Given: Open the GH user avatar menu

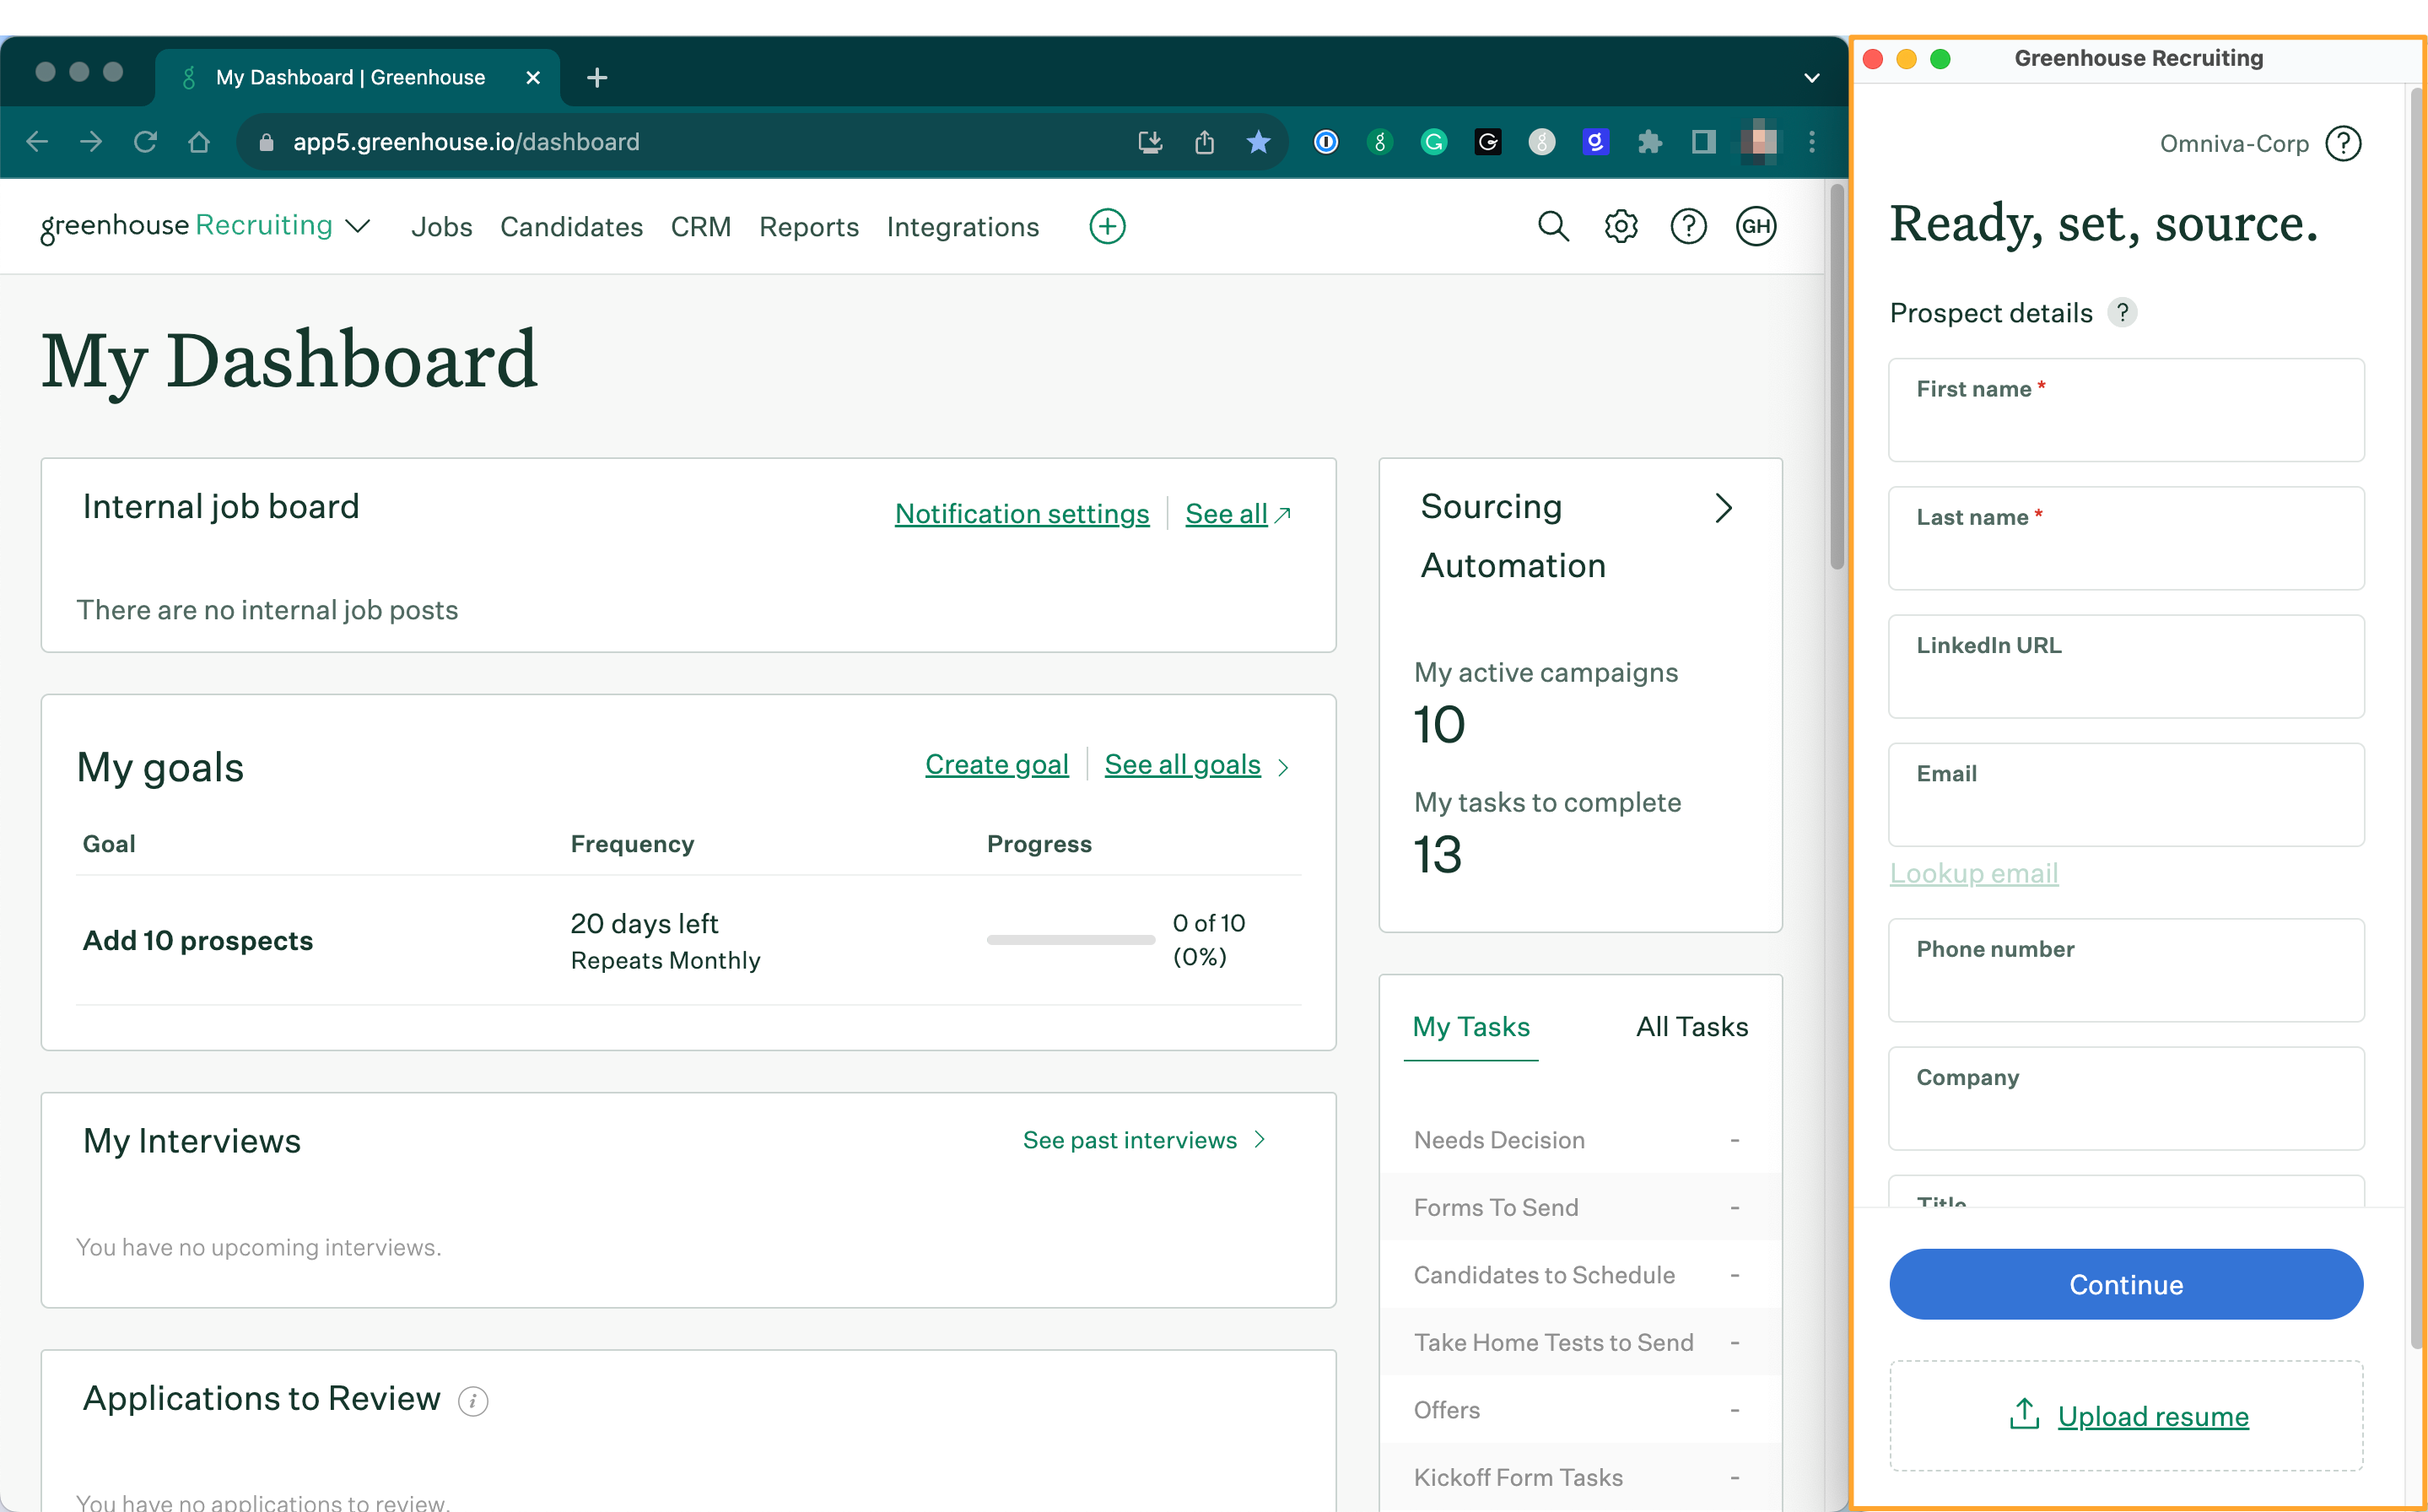Looking at the screenshot, I should point(1756,227).
